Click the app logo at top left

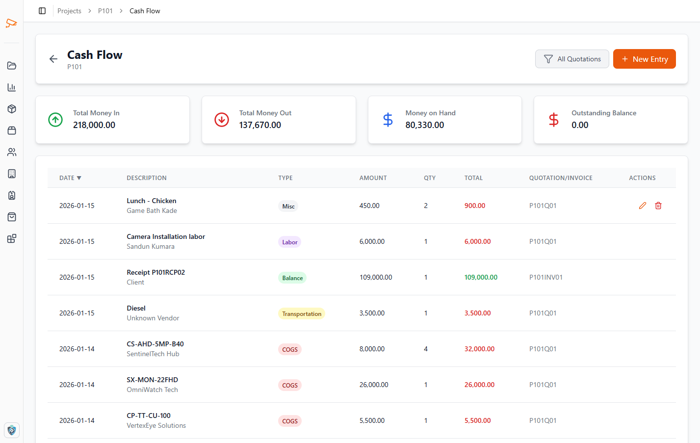(x=11, y=23)
